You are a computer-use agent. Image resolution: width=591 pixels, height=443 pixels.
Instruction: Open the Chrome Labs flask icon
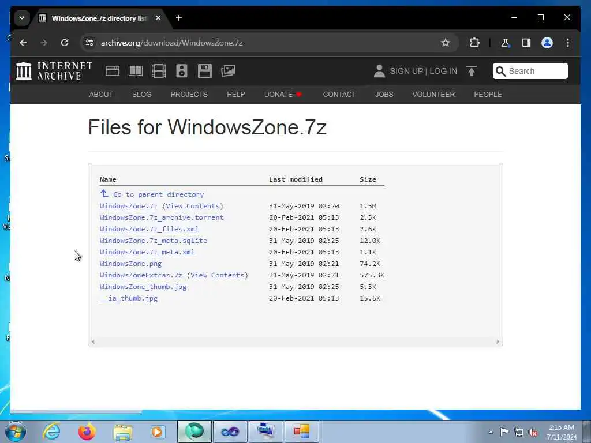505,43
